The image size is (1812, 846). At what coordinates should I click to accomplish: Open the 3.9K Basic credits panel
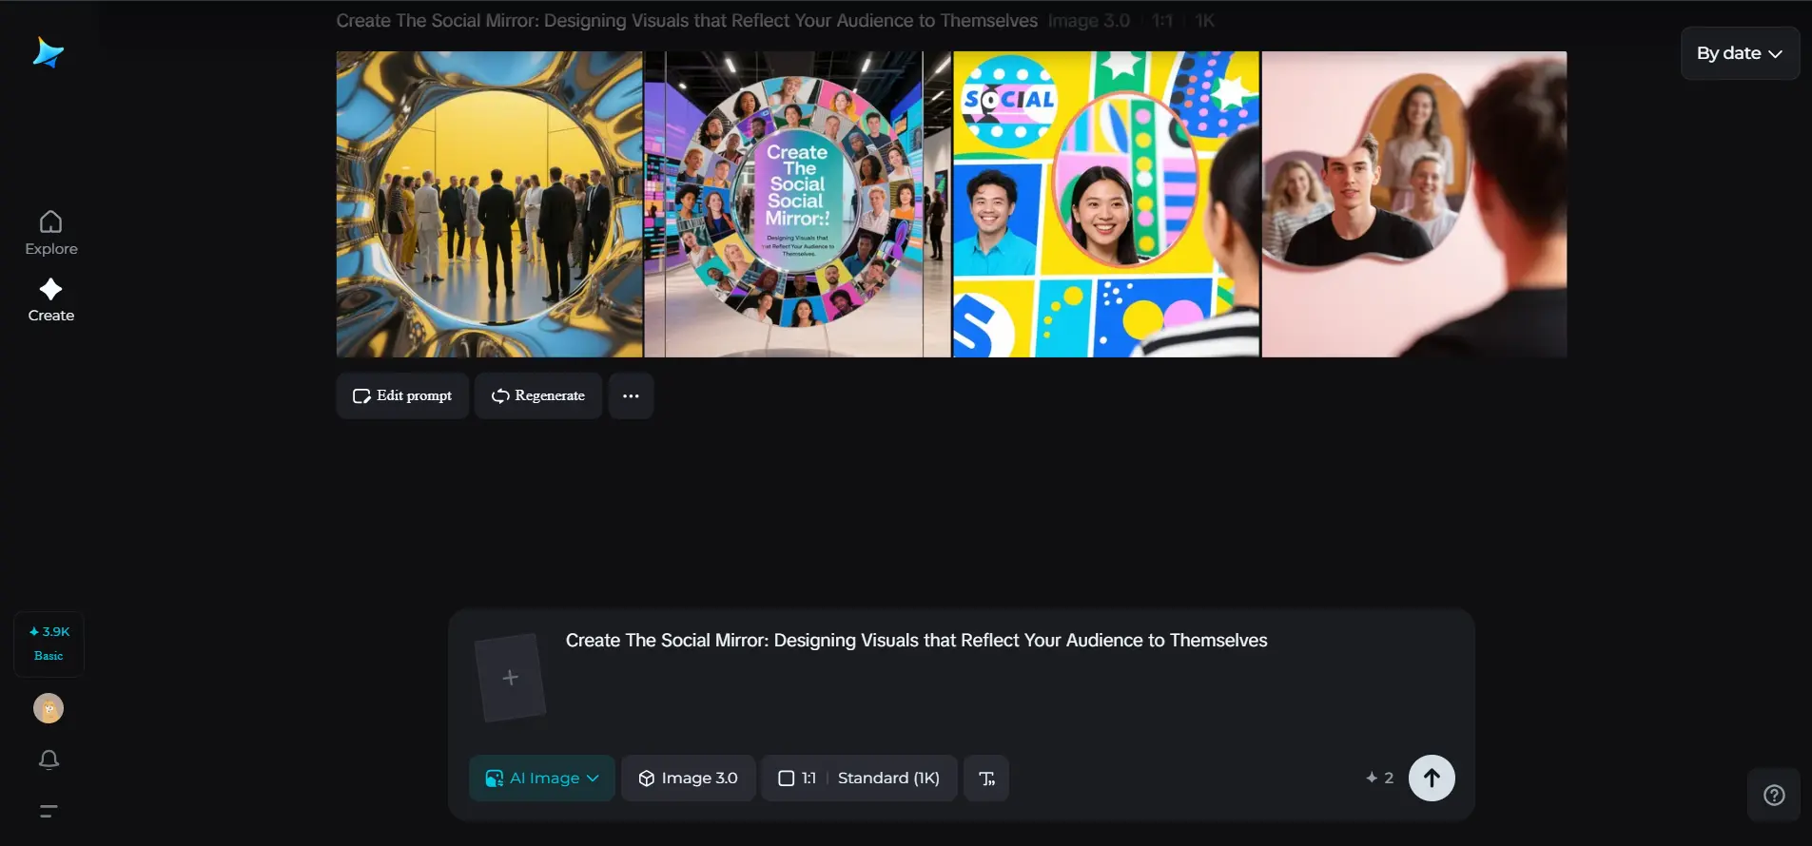pyautogui.click(x=49, y=644)
